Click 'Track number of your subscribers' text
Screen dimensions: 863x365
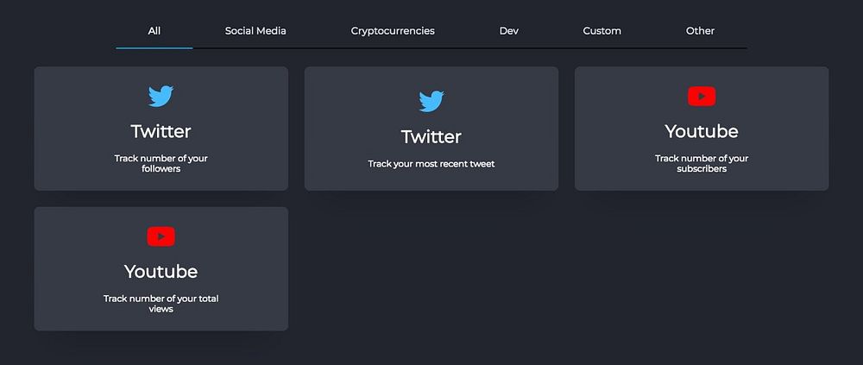click(701, 163)
